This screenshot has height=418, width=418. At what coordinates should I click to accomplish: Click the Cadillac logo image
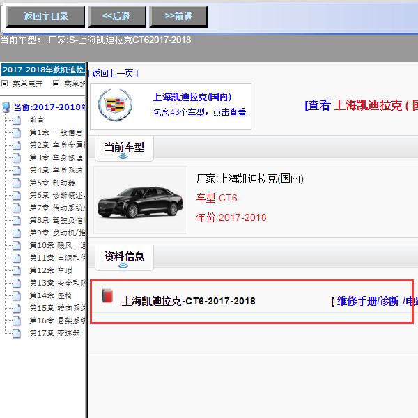click(x=115, y=104)
